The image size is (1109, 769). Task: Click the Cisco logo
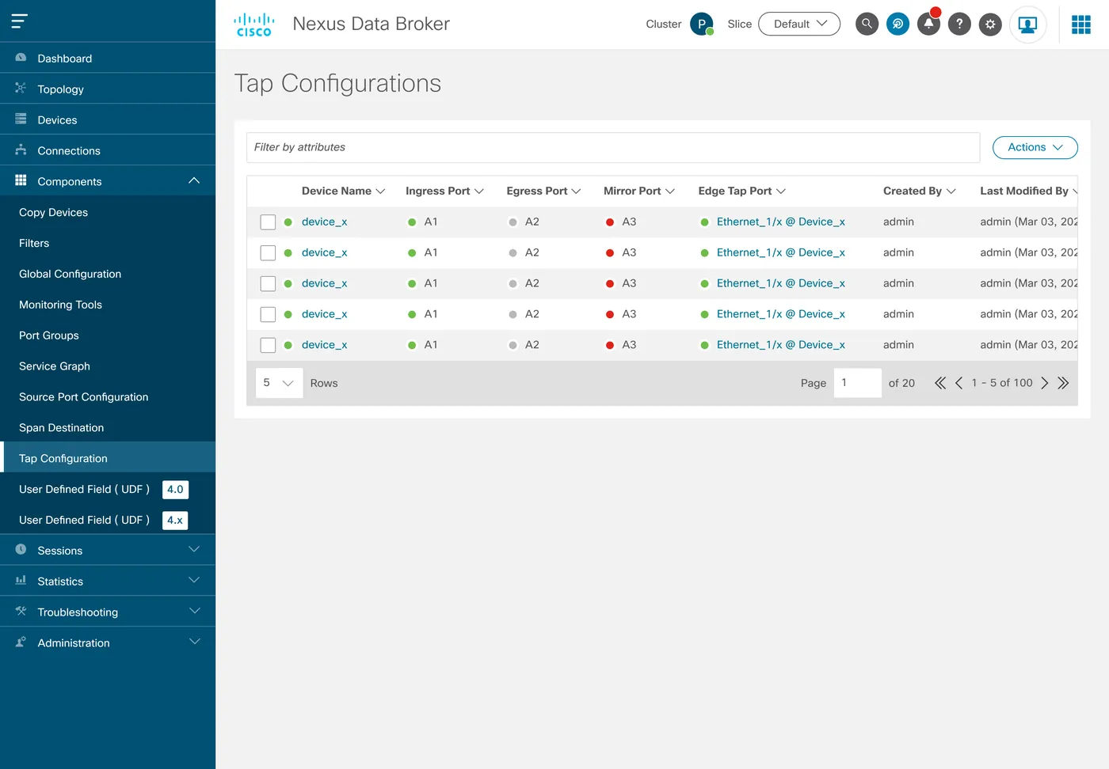[254, 25]
